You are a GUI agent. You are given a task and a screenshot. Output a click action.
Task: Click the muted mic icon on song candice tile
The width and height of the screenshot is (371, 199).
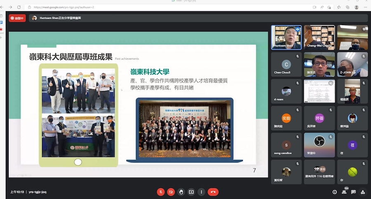coord(297,137)
